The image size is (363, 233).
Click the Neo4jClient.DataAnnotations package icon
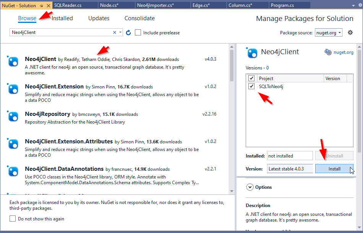point(13,172)
